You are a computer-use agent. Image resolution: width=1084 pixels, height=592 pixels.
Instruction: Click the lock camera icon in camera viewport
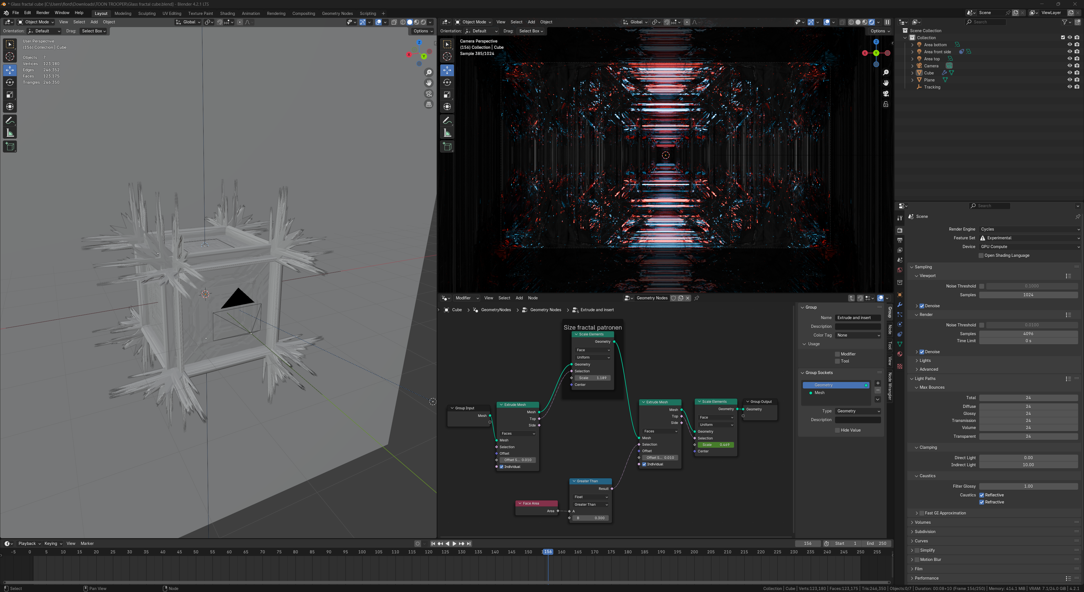885,104
